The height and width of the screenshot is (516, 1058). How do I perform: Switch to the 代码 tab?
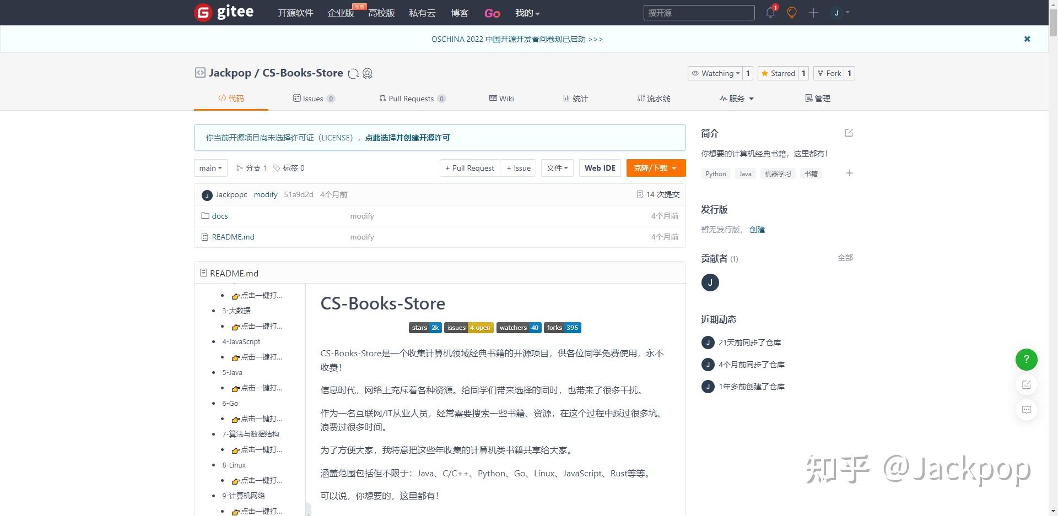coord(231,99)
